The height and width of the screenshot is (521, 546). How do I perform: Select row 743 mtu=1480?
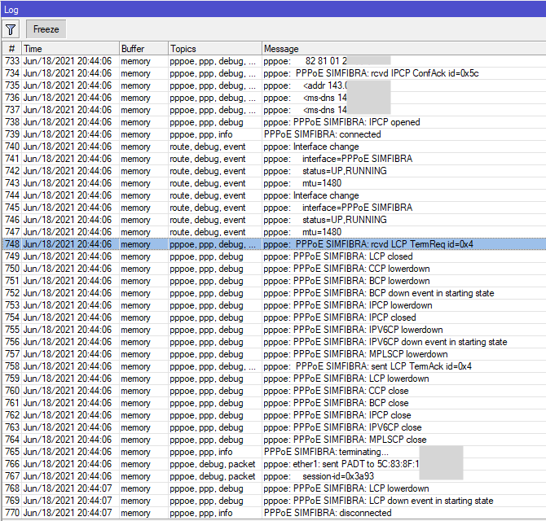point(274,183)
